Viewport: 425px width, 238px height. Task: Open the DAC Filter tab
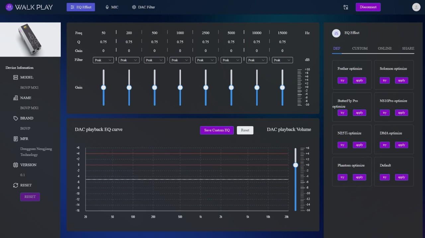143,7
